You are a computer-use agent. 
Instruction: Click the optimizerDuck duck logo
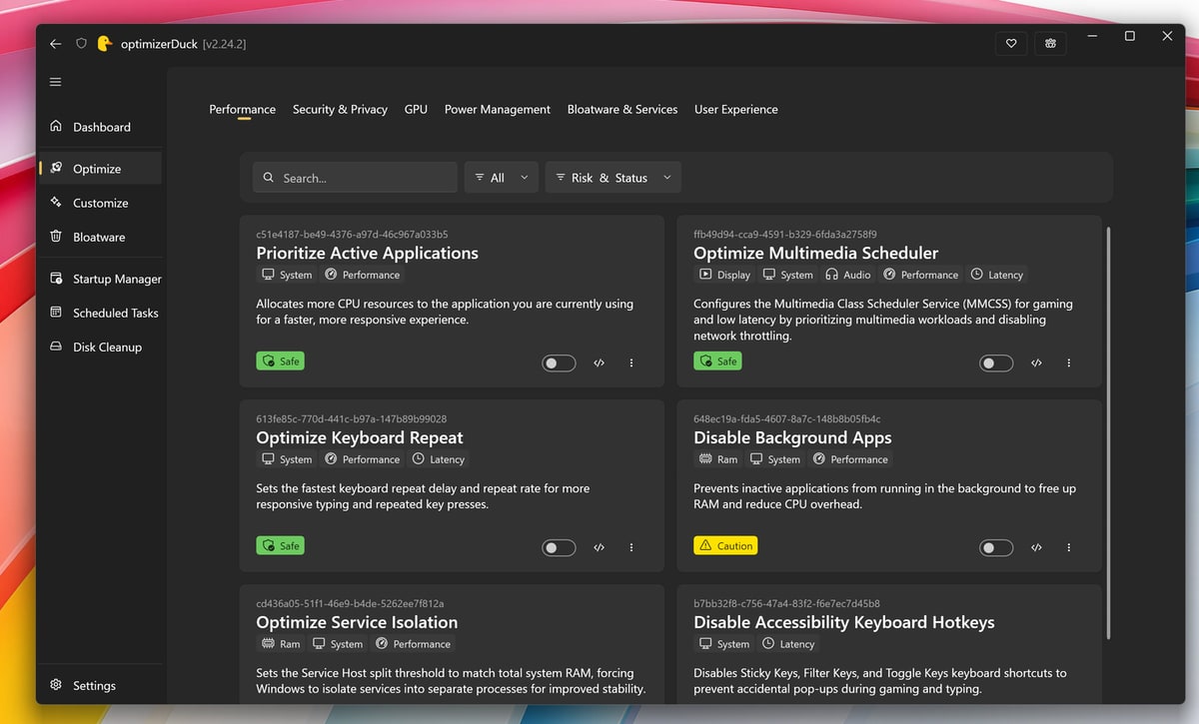click(104, 44)
